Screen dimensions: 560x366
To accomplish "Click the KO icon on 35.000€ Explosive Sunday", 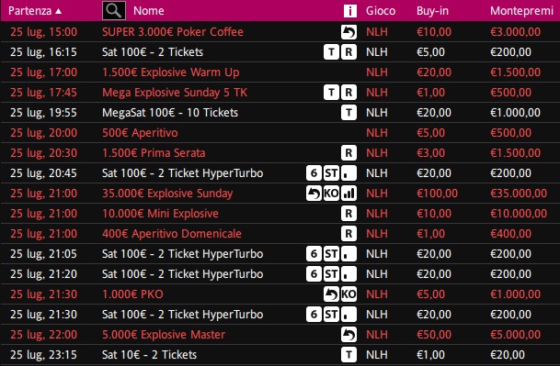I will 331,194.
